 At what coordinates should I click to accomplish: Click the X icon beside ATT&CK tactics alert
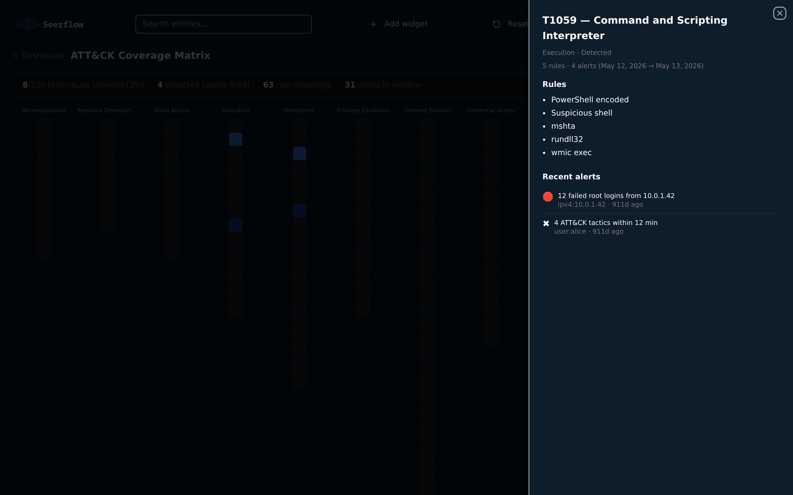pos(546,223)
